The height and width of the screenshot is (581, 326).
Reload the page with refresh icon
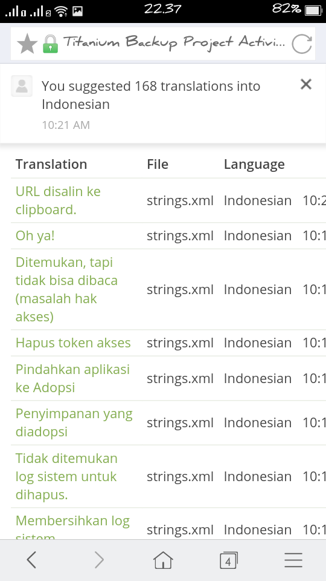[x=302, y=44]
